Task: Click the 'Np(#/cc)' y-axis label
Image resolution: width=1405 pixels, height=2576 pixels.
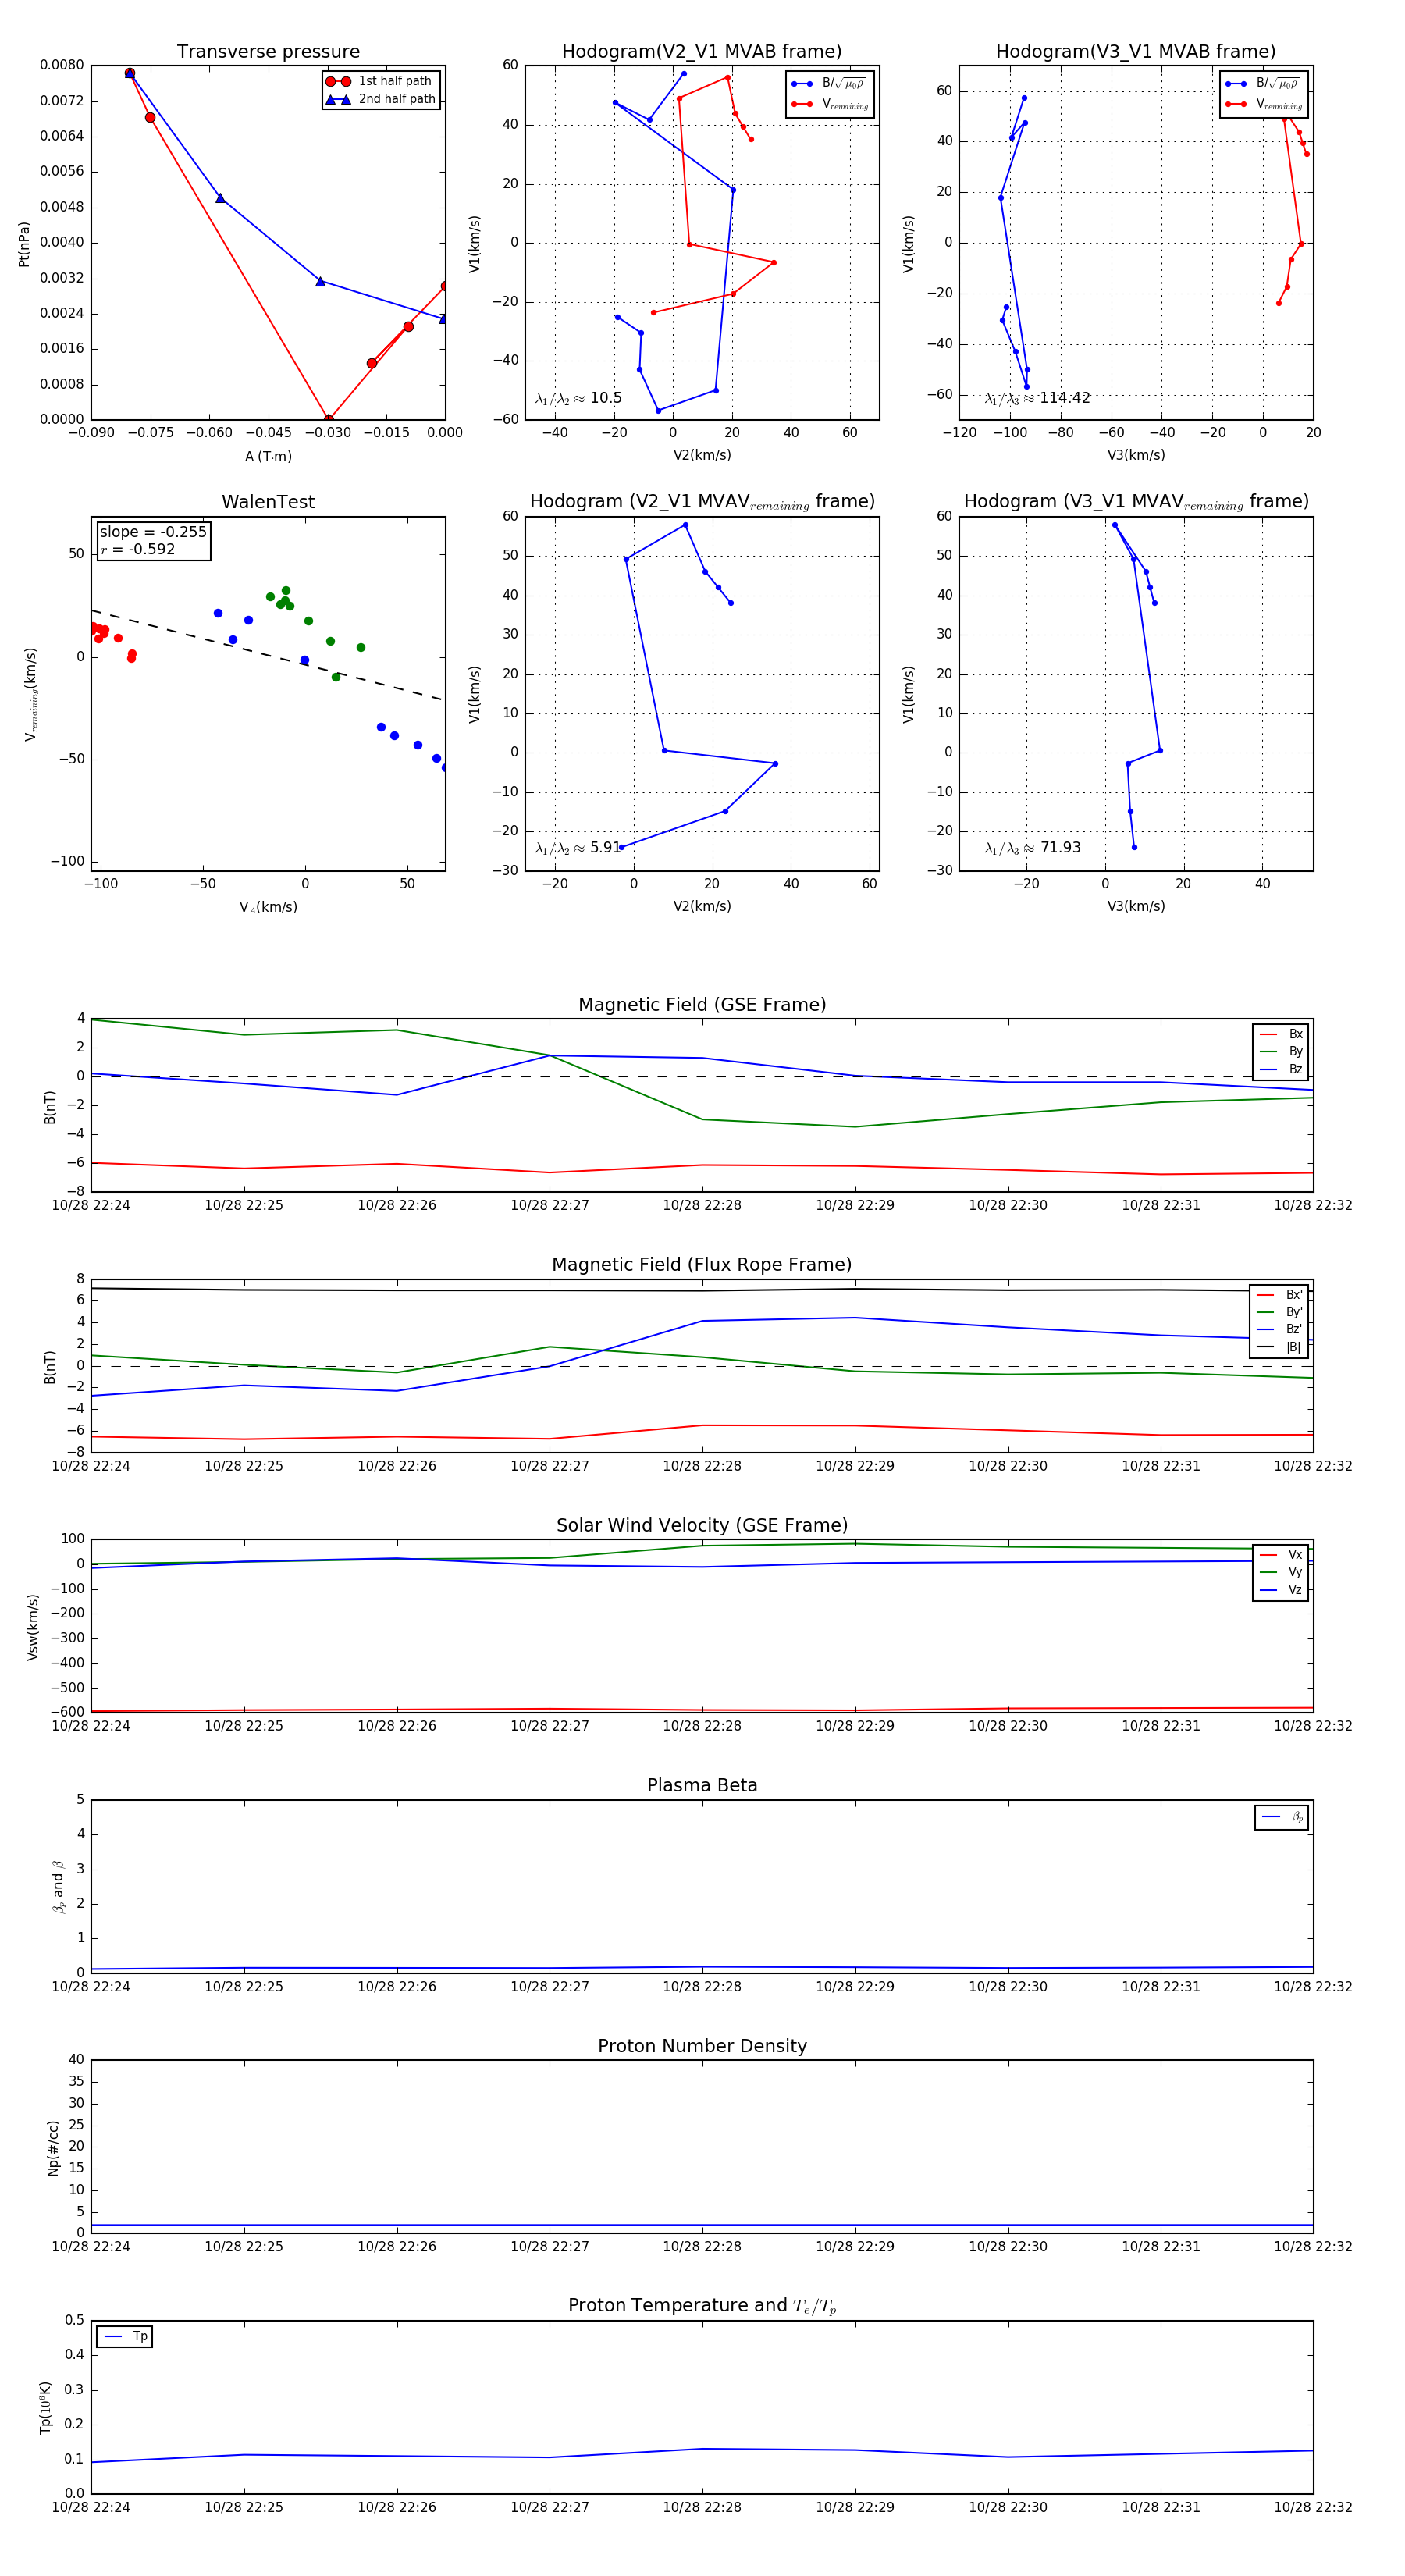Action: click(53, 2148)
